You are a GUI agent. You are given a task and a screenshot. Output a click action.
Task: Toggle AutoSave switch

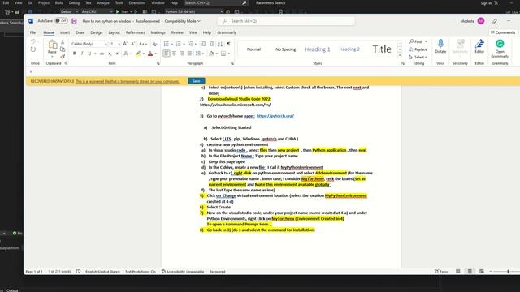coord(62,21)
